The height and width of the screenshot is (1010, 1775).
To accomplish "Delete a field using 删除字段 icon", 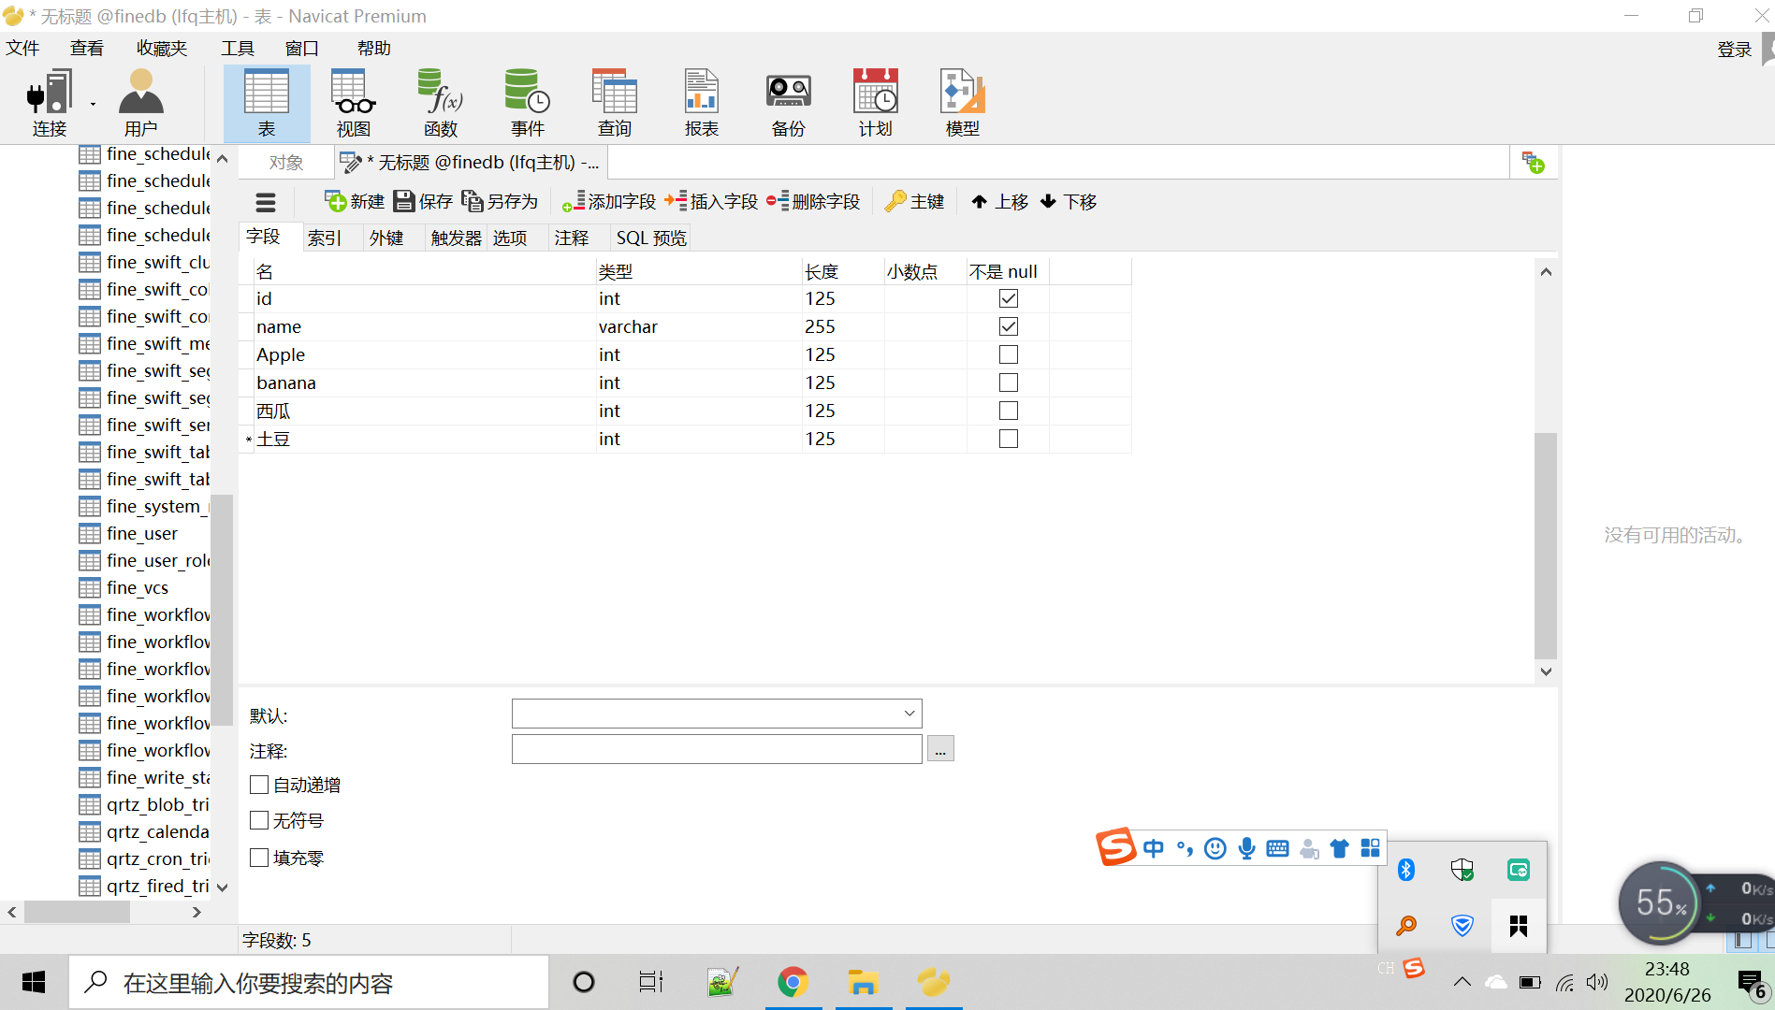I will point(813,201).
